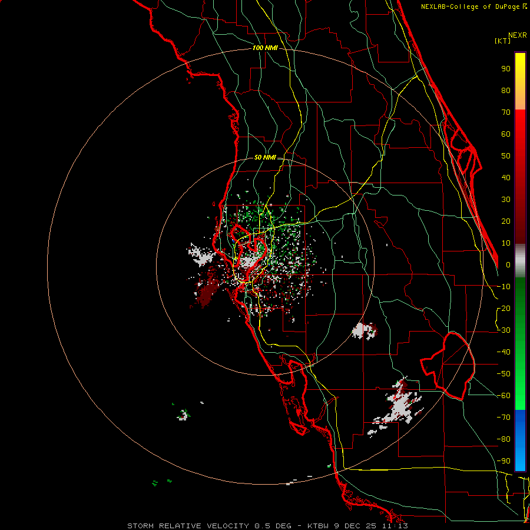530x530 pixels.
Task: Click the "KTBW 9 DEC 25 11:13" timestamp text
Action: pyautogui.click(x=357, y=526)
